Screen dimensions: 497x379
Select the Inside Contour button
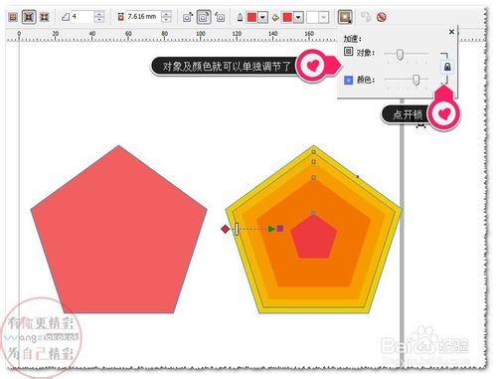point(29,17)
